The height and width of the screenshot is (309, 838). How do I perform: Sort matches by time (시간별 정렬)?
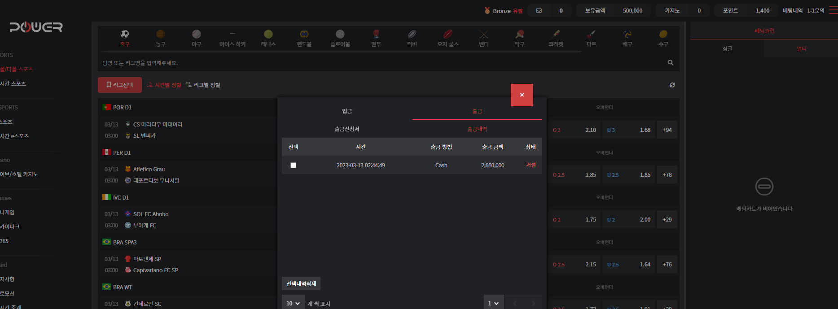pyautogui.click(x=164, y=85)
